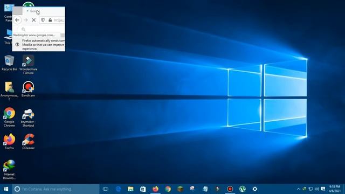Open Microsoft Store from the taskbar
The height and width of the screenshot is (194, 345).
[x=143, y=189]
